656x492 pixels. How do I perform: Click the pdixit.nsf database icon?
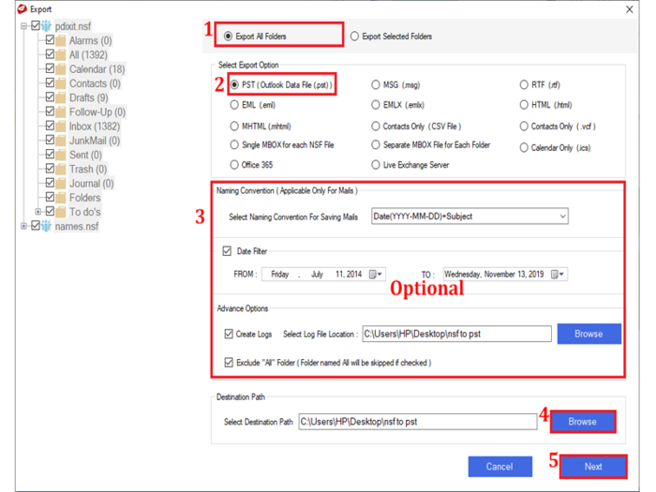pos(47,26)
